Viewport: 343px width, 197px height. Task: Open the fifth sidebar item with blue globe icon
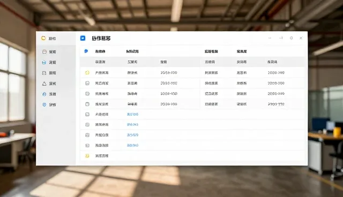tap(49, 94)
